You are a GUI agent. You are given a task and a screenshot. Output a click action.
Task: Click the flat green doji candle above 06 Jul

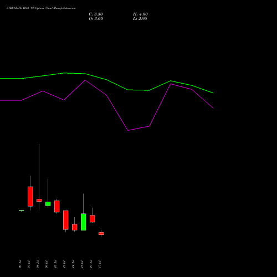tap(22, 211)
